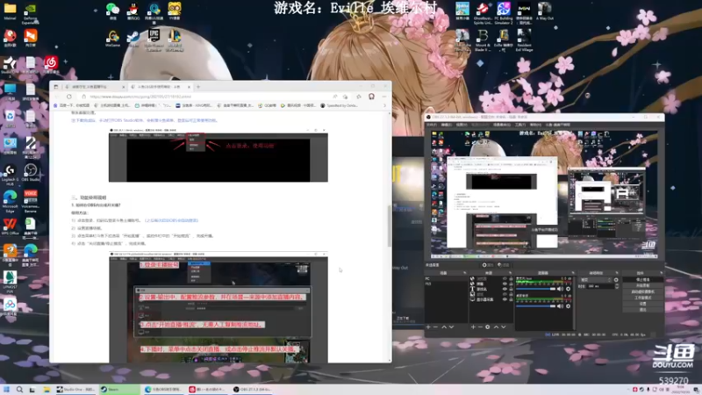Click the remove scene minus icon in OBS
Viewport: 702px width, 395px height.
point(435,327)
